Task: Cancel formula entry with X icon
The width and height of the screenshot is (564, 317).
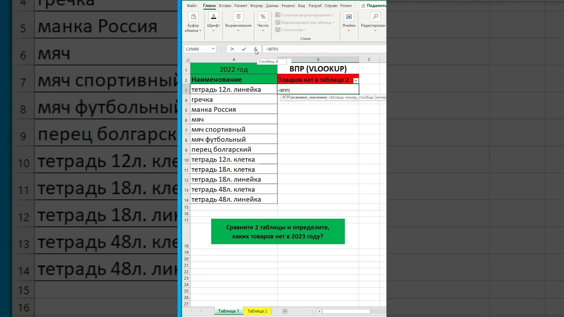Action: pos(232,49)
